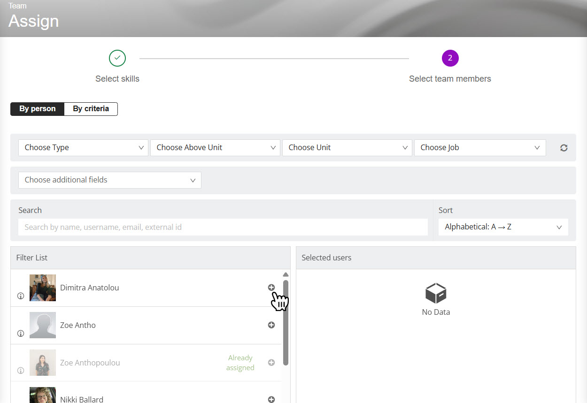Switch to By criteria mode
The image size is (587, 403).
[91, 109]
